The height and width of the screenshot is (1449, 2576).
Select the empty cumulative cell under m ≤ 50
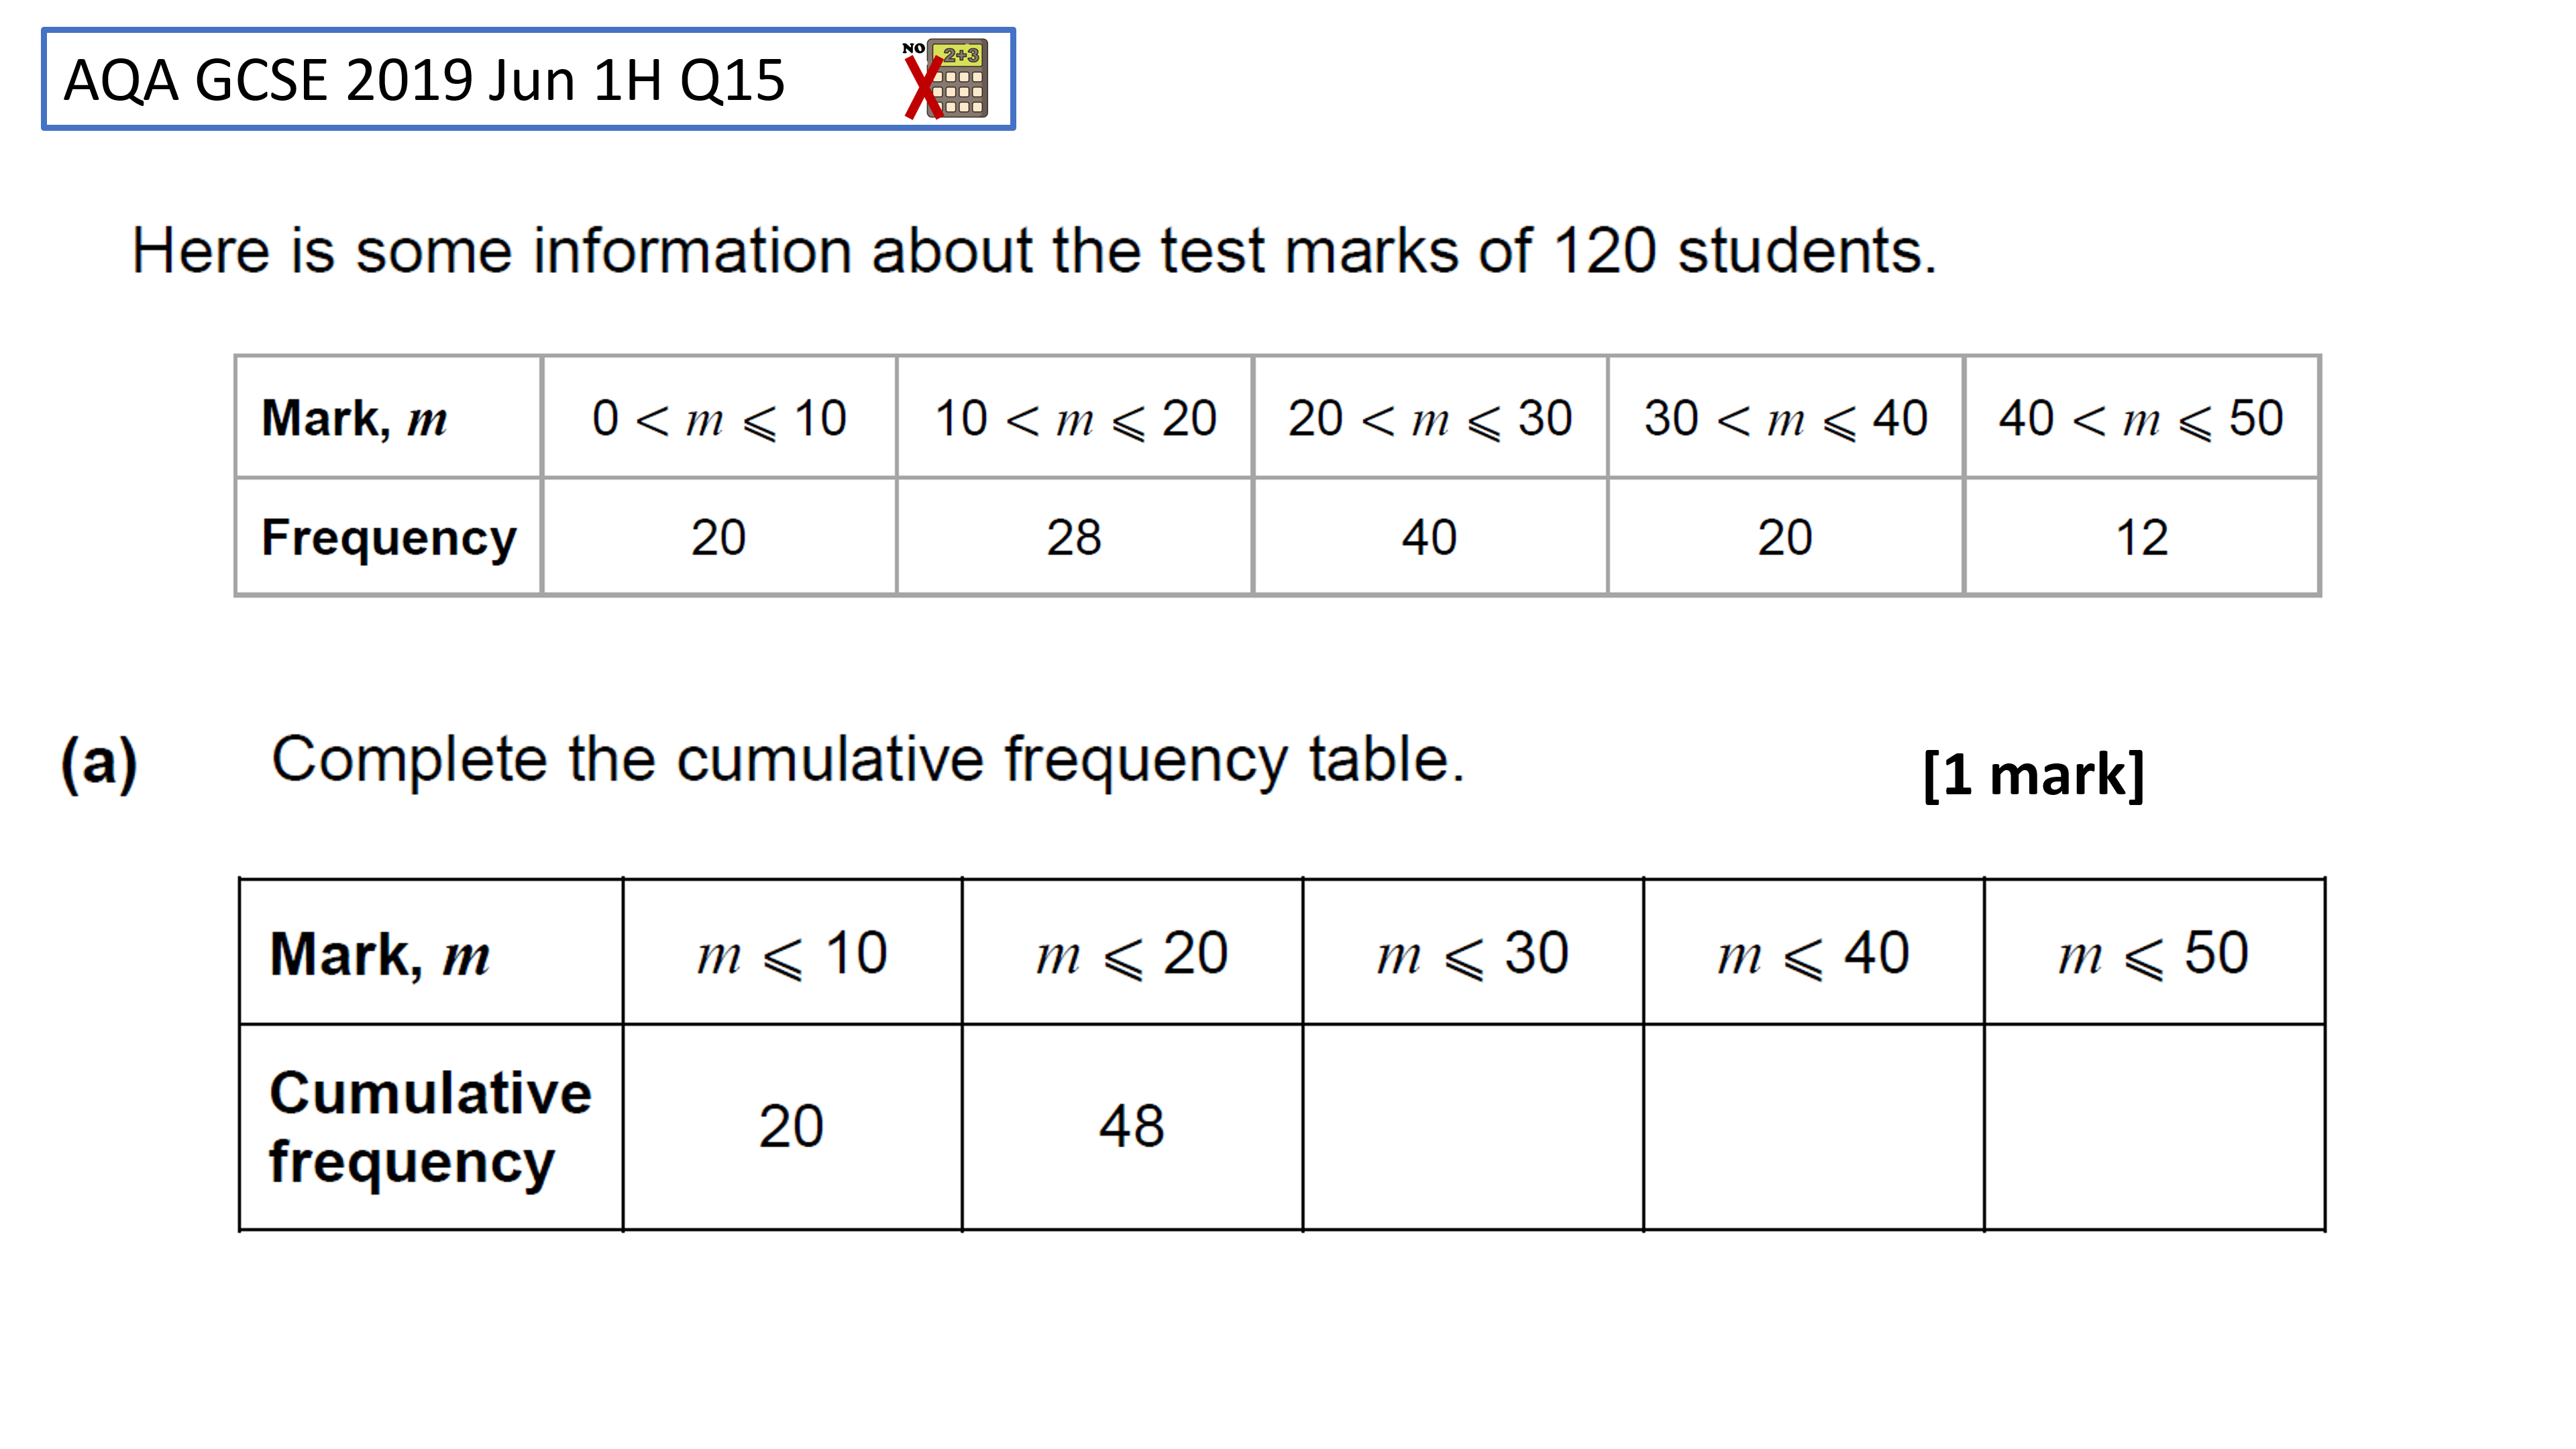(x=2154, y=1127)
